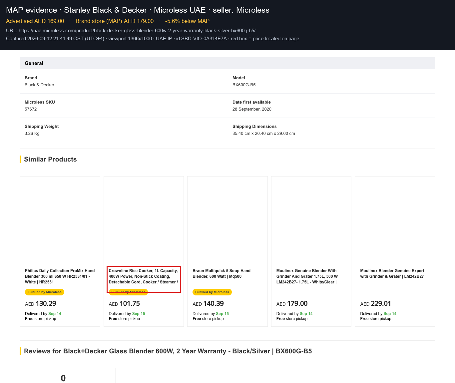The height and width of the screenshot is (383, 455).
Task: Click Free store pickup under AED 229.01
Action: tap(376, 319)
